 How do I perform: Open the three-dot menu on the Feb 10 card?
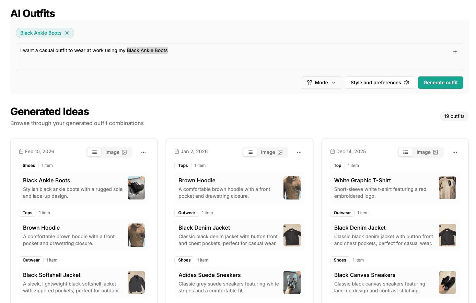coord(143,152)
